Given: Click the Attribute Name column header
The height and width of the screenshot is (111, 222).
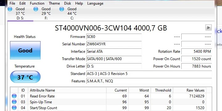Looking at the screenshot, I should point(67,90).
